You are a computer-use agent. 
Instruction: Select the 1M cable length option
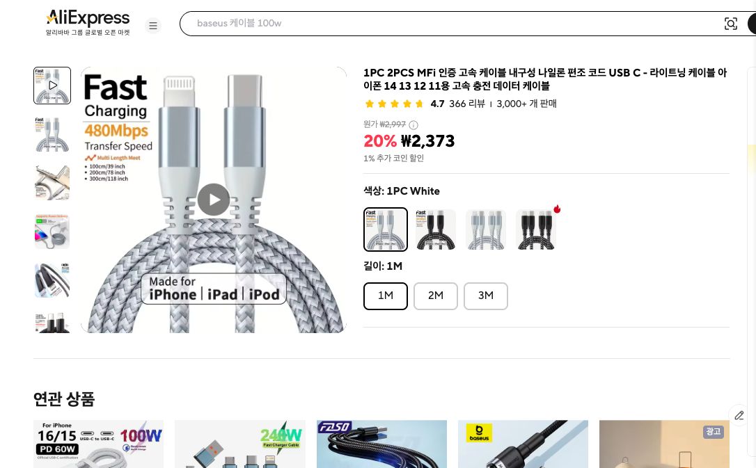click(386, 296)
